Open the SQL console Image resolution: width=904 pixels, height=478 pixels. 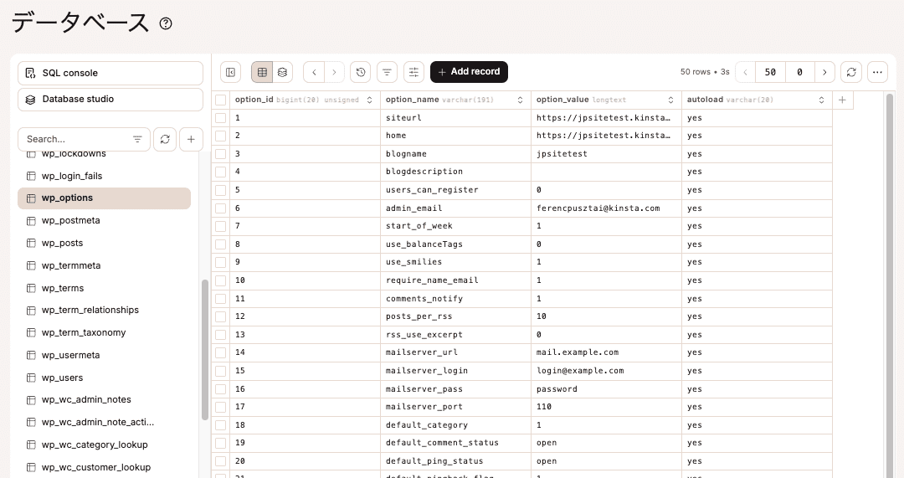click(x=110, y=73)
